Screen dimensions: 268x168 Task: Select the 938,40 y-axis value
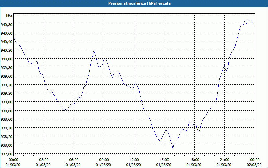coord(6,128)
